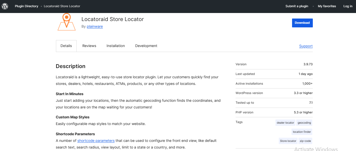This screenshot has width=356, height=151.
Task: Click the WordPress version value 3.3 or higher
Action: pos(303,93)
